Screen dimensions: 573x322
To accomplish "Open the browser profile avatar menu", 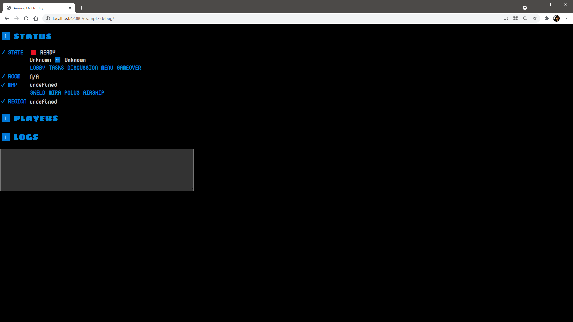I will pos(556,18).
